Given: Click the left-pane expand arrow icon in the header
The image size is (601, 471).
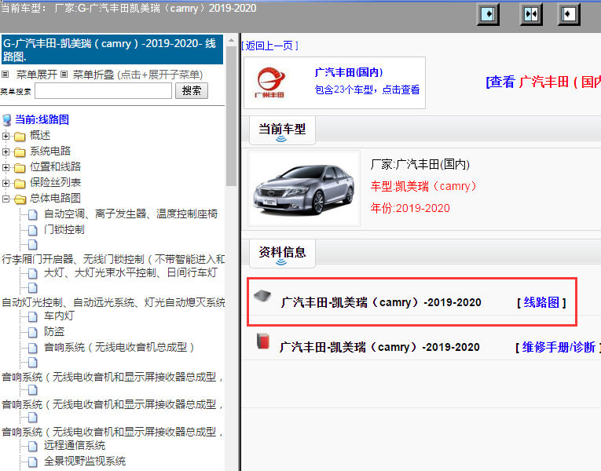Looking at the screenshot, I should [488, 15].
